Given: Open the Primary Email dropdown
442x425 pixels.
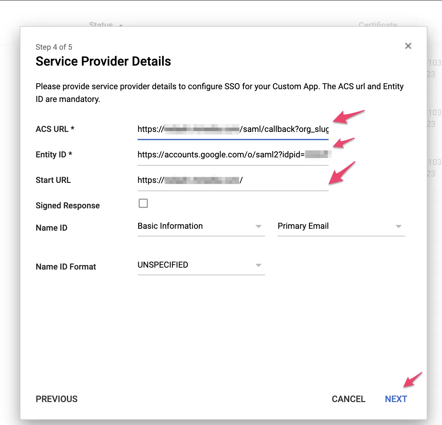Looking at the screenshot, I should pos(341,226).
